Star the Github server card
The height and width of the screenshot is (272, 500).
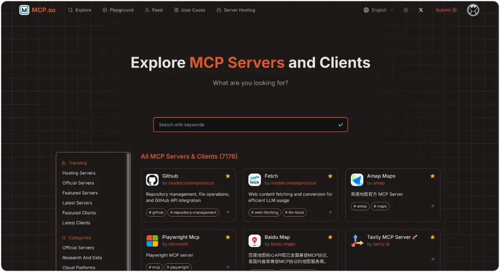click(x=228, y=176)
